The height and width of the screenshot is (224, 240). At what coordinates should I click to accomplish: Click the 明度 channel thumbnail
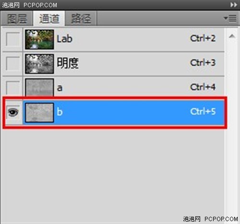click(39, 63)
